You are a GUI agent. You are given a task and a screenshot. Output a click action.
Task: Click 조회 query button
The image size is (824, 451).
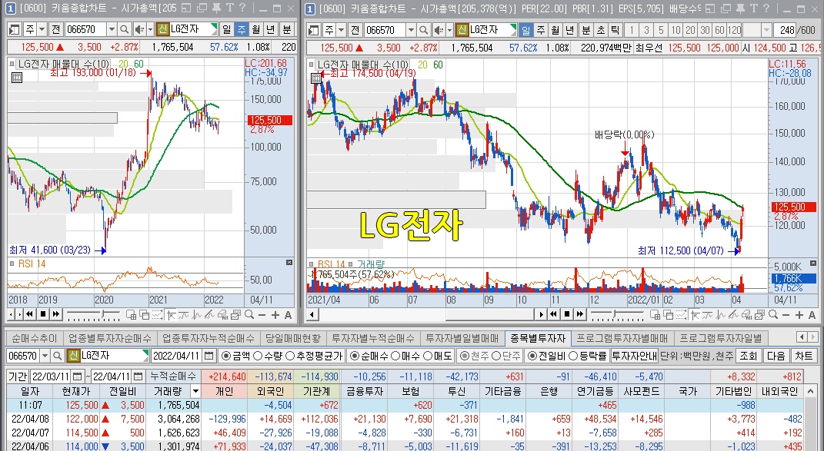pyautogui.click(x=749, y=356)
